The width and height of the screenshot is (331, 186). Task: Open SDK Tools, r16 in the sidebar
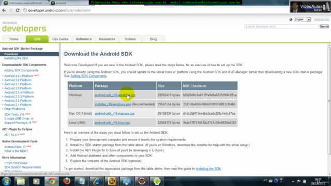tap(14, 114)
